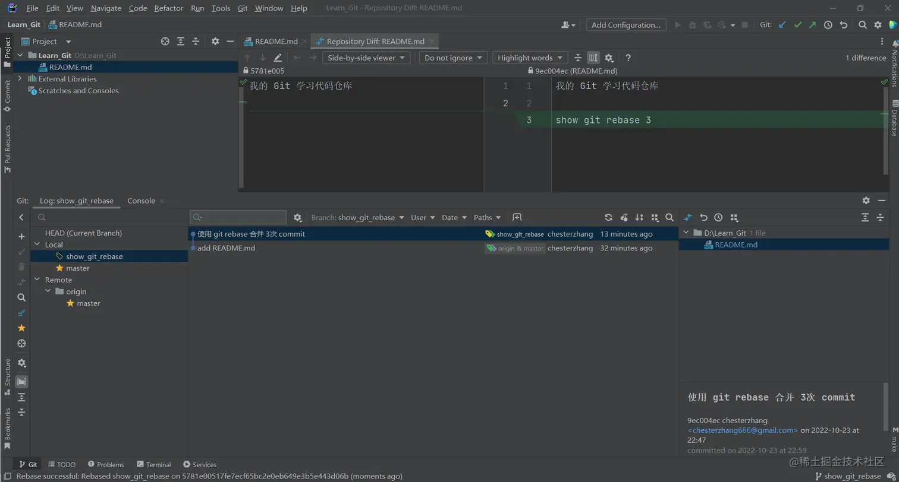Toggle the Database tool window stripe button
The width and height of the screenshot is (899, 482).
894,118
